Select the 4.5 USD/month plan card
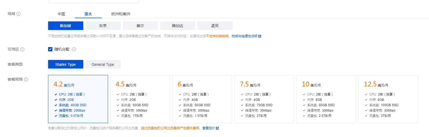This screenshot has width=429, height=137. coord(140,99)
